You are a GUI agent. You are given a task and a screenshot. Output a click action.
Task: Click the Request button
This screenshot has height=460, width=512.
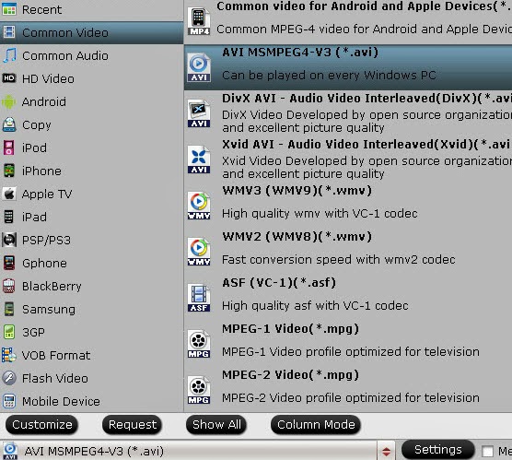(x=133, y=425)
